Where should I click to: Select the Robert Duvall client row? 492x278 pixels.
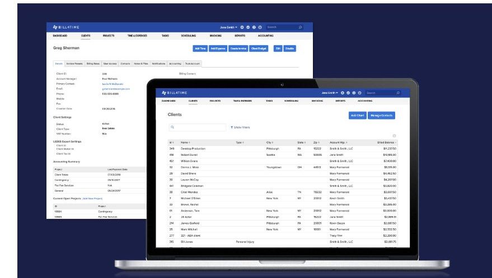click(283, 155)
